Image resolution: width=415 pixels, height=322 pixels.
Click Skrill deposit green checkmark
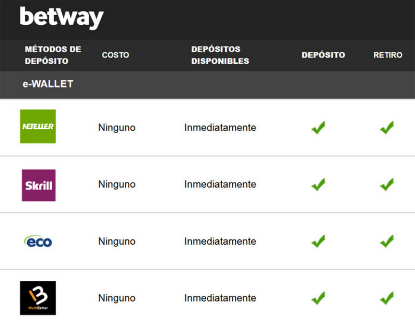point(318,185)
